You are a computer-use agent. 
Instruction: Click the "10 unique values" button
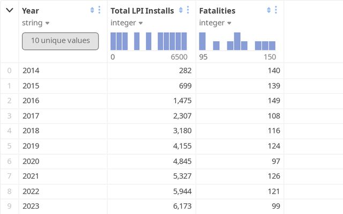(60, 41)
